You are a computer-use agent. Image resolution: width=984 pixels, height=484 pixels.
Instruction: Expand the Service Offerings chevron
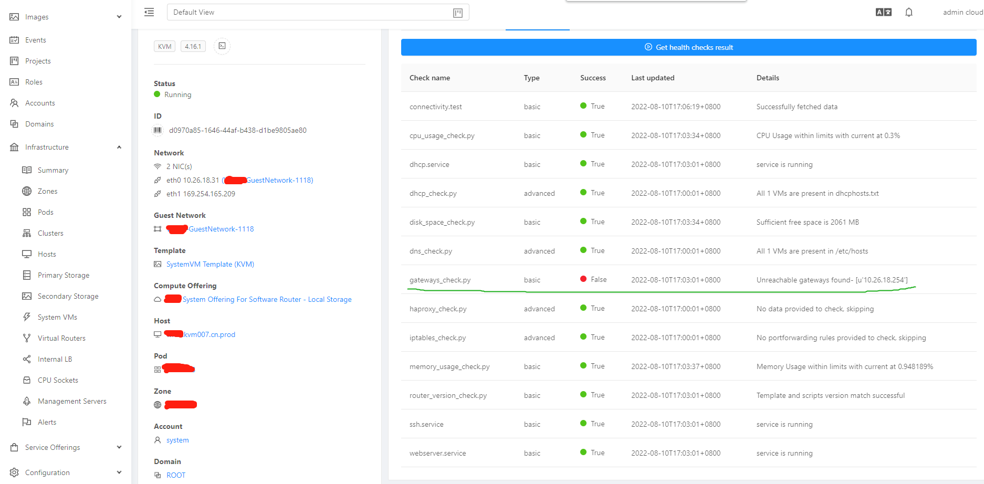point(119,447)
